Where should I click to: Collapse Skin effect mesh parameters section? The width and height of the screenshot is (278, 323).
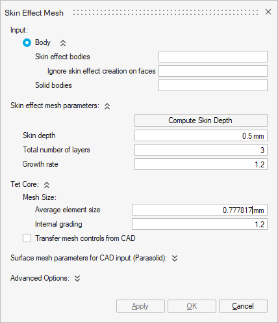[107, 106]
